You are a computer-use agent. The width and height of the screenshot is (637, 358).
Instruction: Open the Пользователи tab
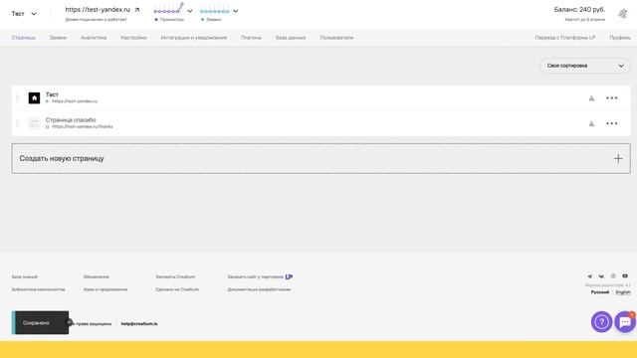(336, 38)
